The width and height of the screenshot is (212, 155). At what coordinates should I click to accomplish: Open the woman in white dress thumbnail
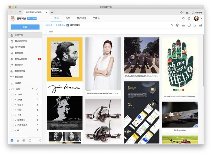point(103,64)
